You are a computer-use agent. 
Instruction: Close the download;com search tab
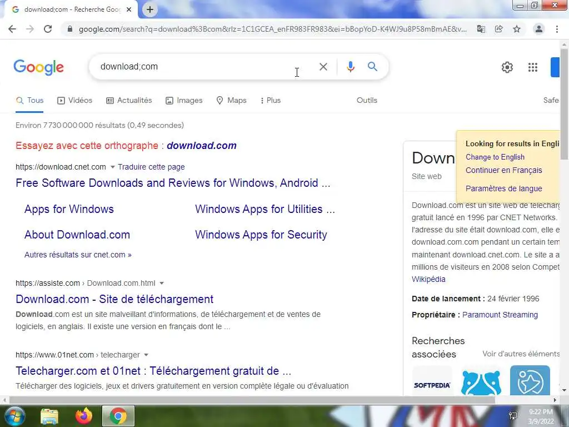(x=129, y=10)
